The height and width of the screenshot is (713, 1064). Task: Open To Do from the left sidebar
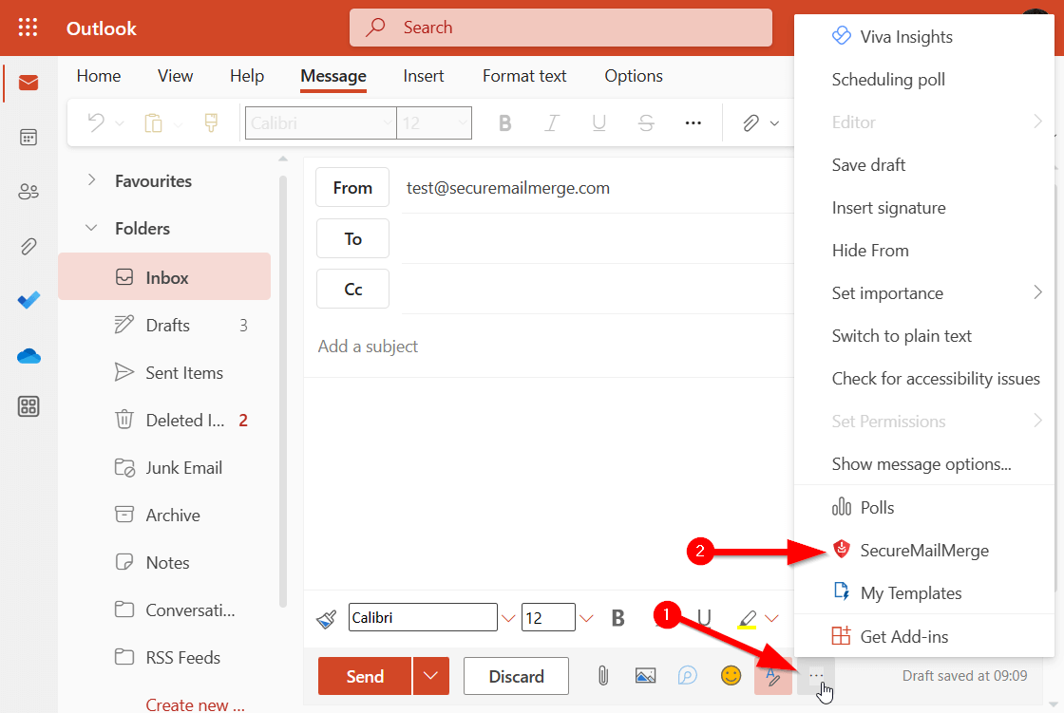coord(28,300)
